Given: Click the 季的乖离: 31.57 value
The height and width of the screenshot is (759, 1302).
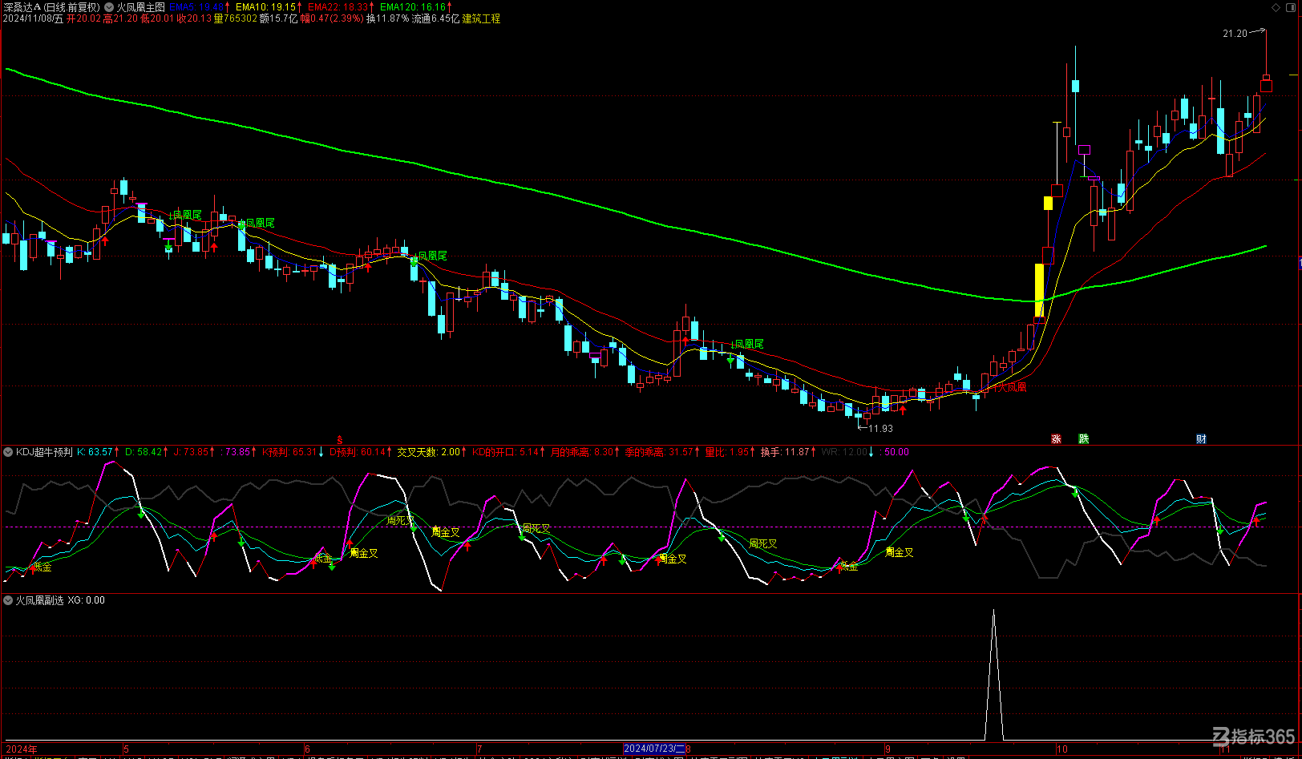Looking at the screenshot, I should 659,452.
